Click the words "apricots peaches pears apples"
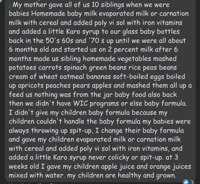Screen dimensions: 200x184 65,85
